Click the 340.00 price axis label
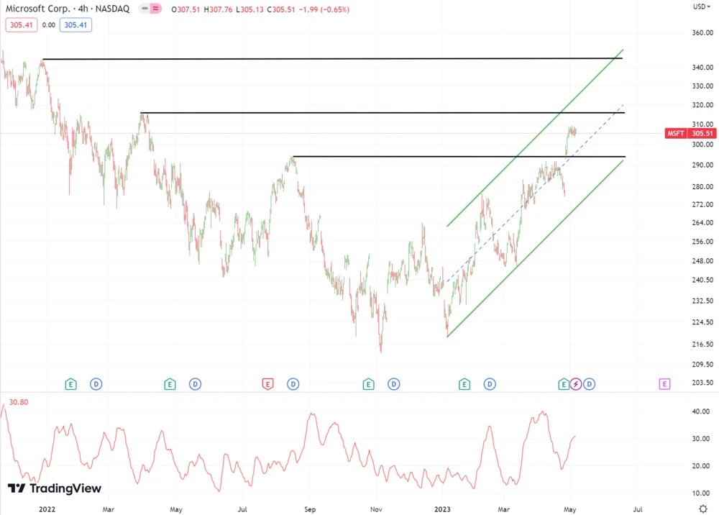Image resolution: width=719 pixels, height=515 pixels. pos(702,68)
